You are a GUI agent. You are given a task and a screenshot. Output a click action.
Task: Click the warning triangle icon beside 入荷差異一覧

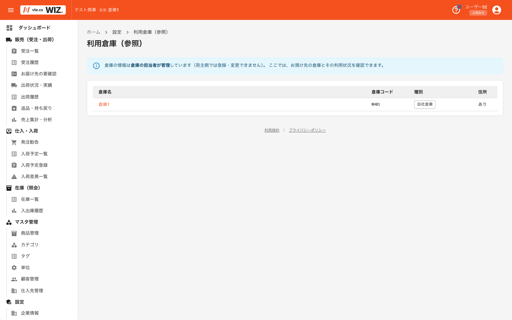(x=14, y=177)
